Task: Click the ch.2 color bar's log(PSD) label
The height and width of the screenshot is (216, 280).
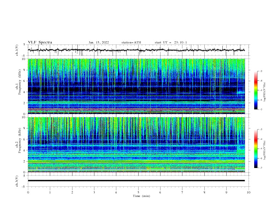Action: point(265,150)
